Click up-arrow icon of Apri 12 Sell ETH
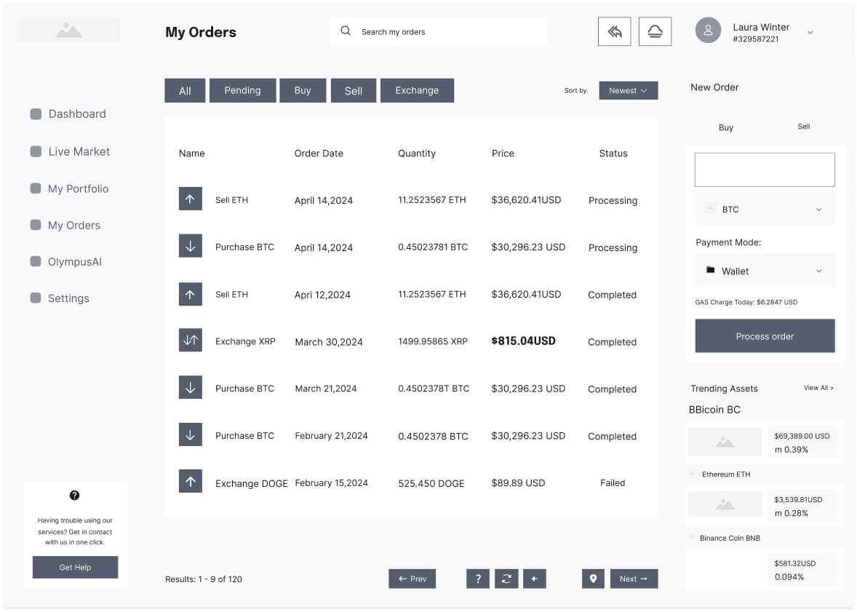 [190, 294]
